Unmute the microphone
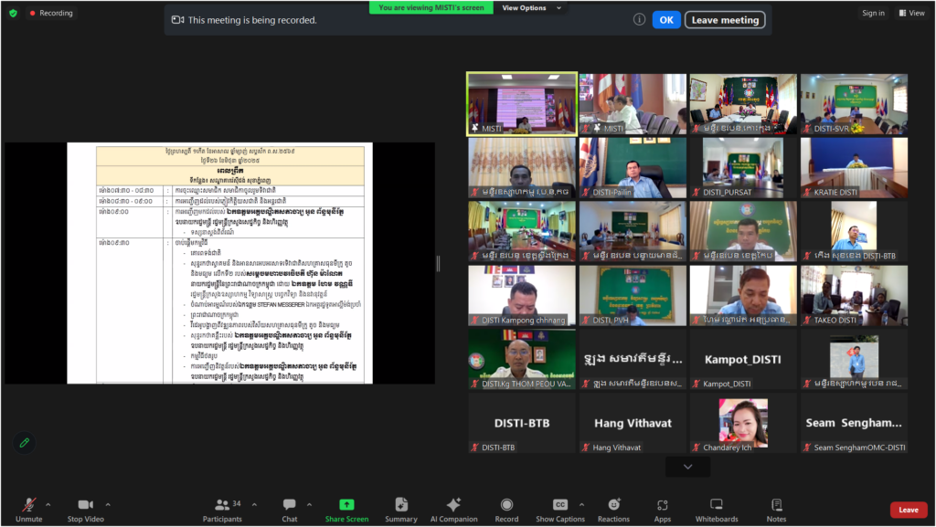Image resolution: width=936 pixels, height=527 pixels. point(29,509)
